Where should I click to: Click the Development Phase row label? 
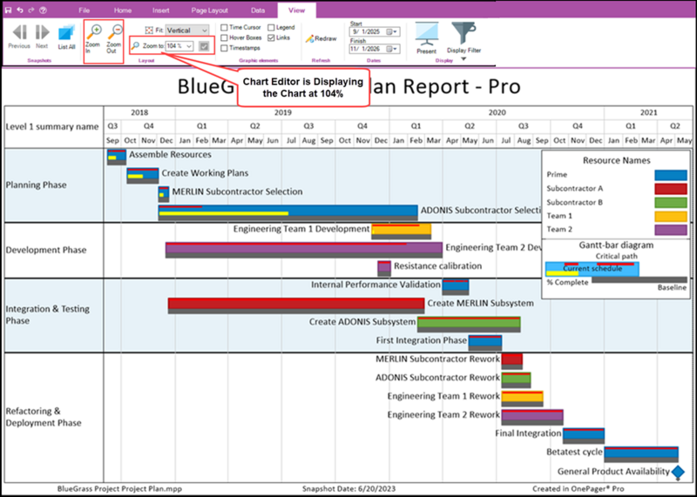[46, 250]
